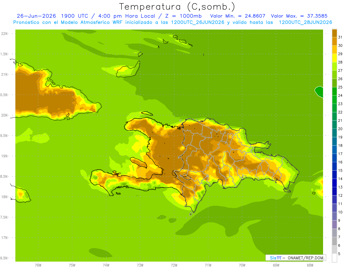
Task: Click the "73W" longitude label
Action: click(140, 265)
